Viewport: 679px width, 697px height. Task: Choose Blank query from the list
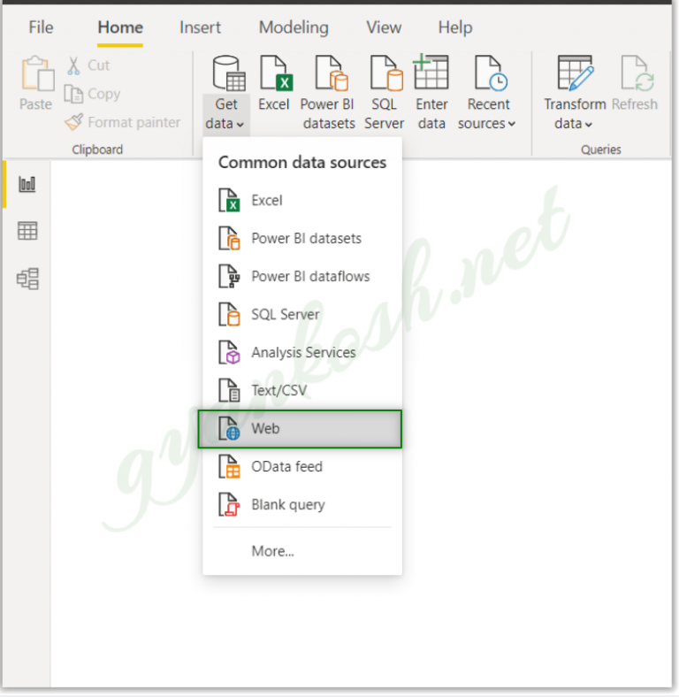(287, 504)
